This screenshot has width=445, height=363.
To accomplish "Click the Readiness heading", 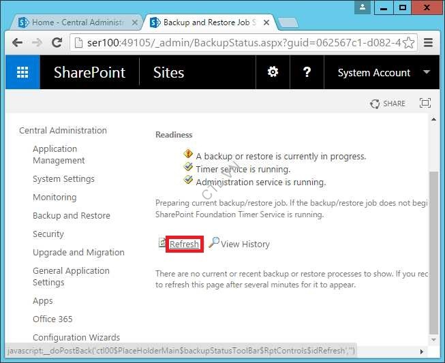I will coord(174,135).
